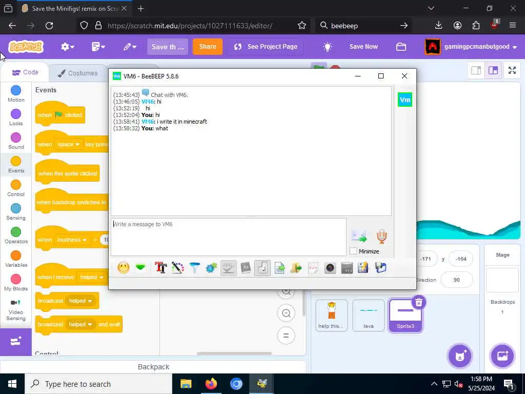Image resolution: width=525 pixels, height=394 pixels.
Task: Toggle the spell-check icon in BeeBEEP toolbar
Action: [228, 268]
